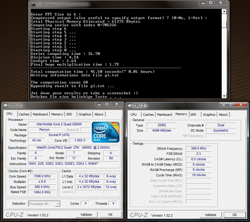
Task: Minimize the cmd.exe window
Action: 203,3
